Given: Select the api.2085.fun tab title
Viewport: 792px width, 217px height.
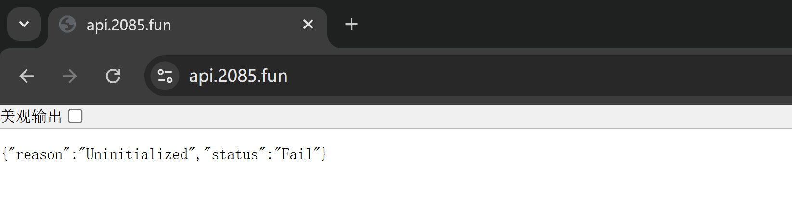Looking at the screenshot, I should point(129,25).
